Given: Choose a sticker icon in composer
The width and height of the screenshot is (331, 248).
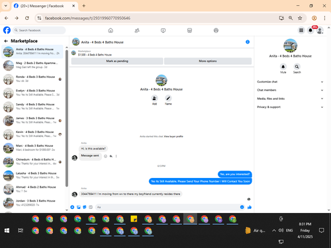Looking at the screenshot, I should tap(85, 207).
